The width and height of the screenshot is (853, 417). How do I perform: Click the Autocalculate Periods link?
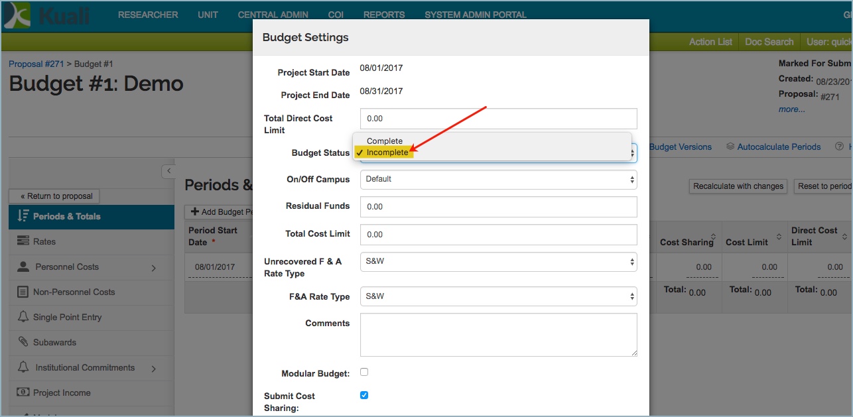point(779,147)
